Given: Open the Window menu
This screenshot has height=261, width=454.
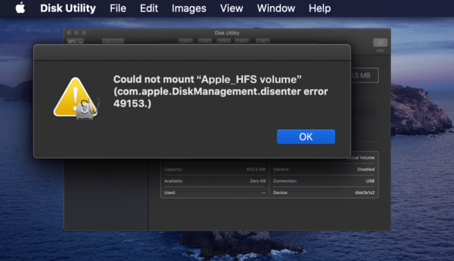Looking at the screenshot, I should click(x=276, y=8).
